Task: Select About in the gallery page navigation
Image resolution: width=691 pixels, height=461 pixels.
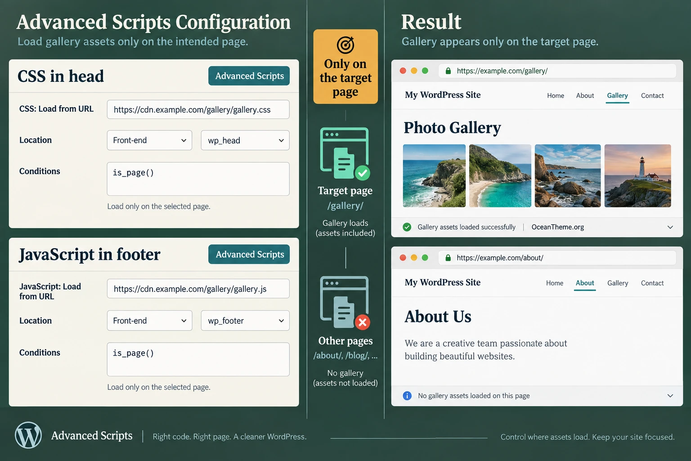Action: click(x=585, y=95)
